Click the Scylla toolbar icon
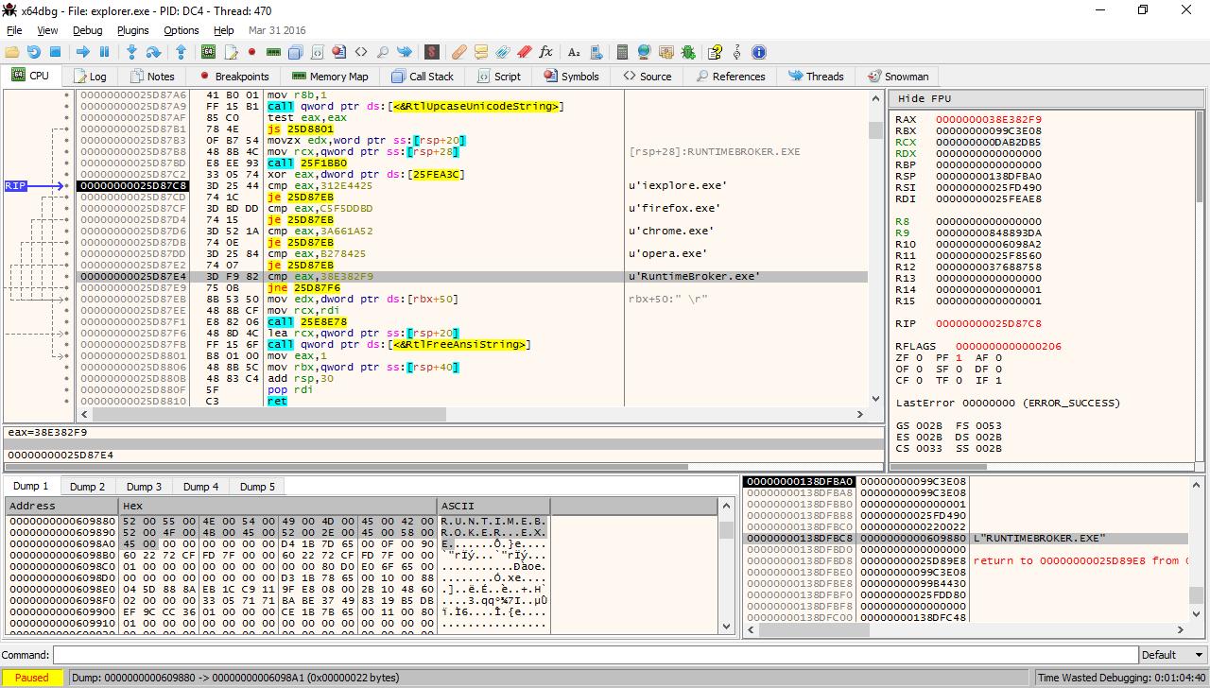The width and height of the screenshot is (1210, 688). point(432,52)
